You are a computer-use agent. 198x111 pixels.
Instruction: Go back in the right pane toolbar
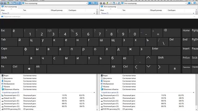tap(101, 3)
